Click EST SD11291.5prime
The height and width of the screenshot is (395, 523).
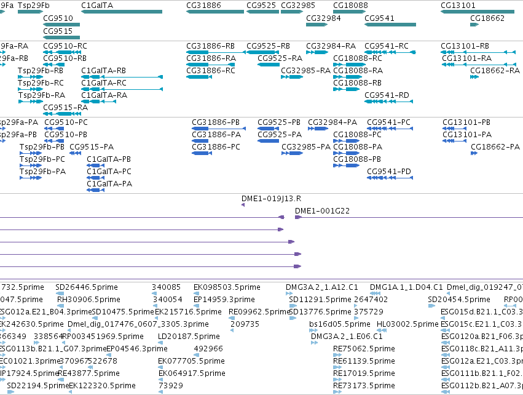(x=293, y=306)
